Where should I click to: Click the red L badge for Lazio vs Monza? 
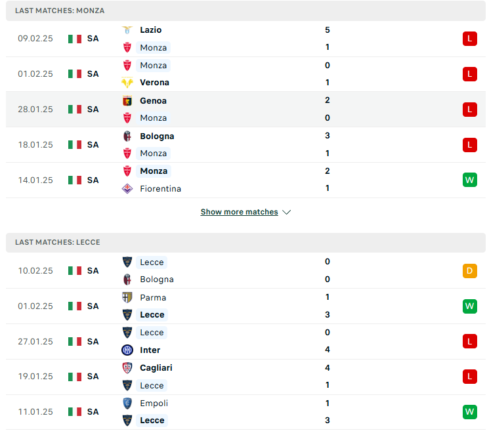(x=470, y=39)
